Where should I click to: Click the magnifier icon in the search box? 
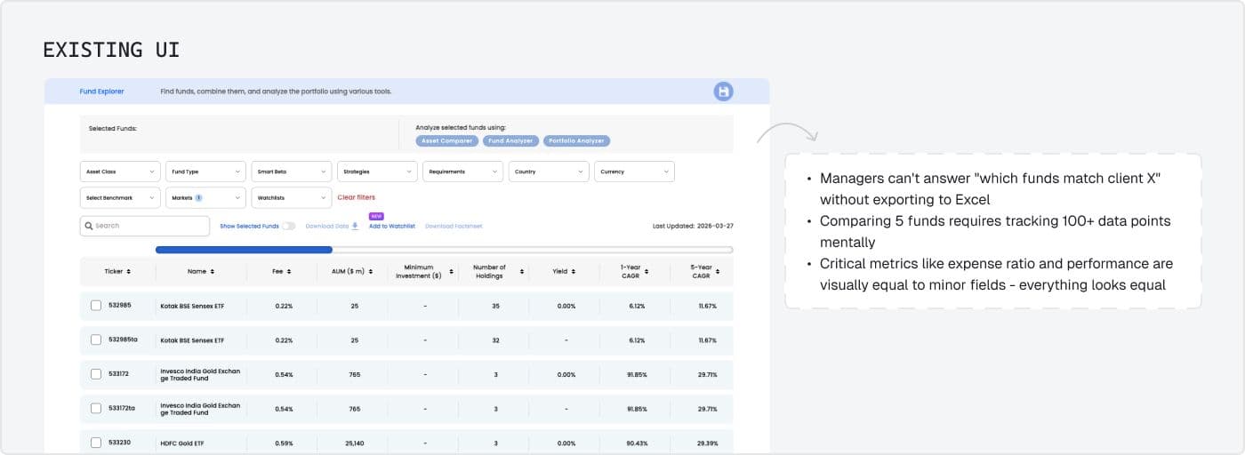(89, 226)
